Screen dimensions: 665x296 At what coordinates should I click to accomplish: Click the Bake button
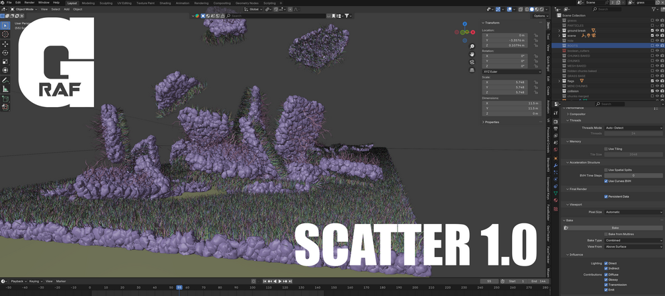click(x=615, y=228)
